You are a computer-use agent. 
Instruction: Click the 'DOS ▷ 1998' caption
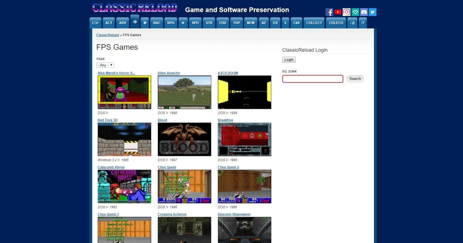click(x=167, y=113)
